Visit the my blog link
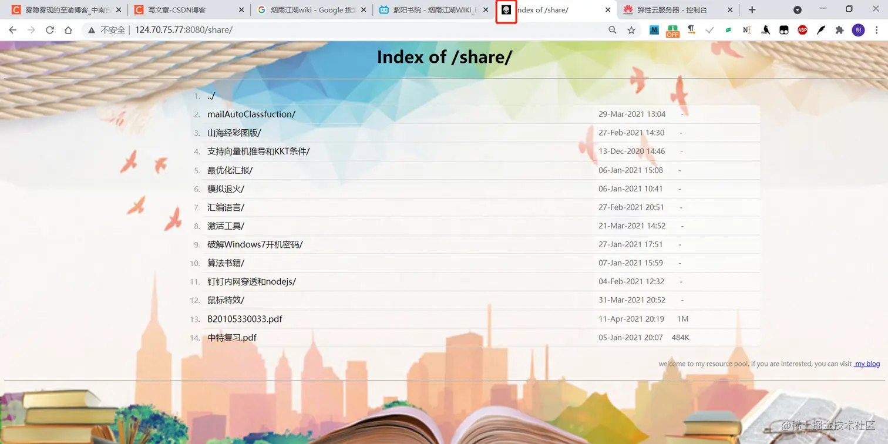This screenshot has height=444, width=888. [867, 364]
